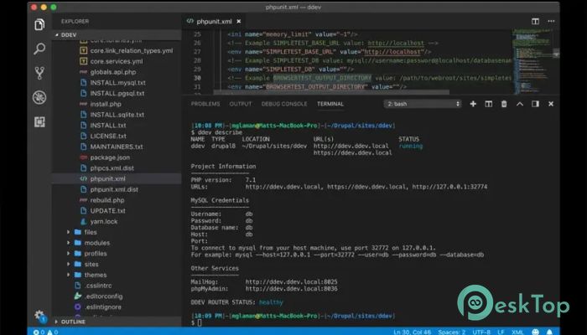Change end of line sequence LF

pos(501,332)
